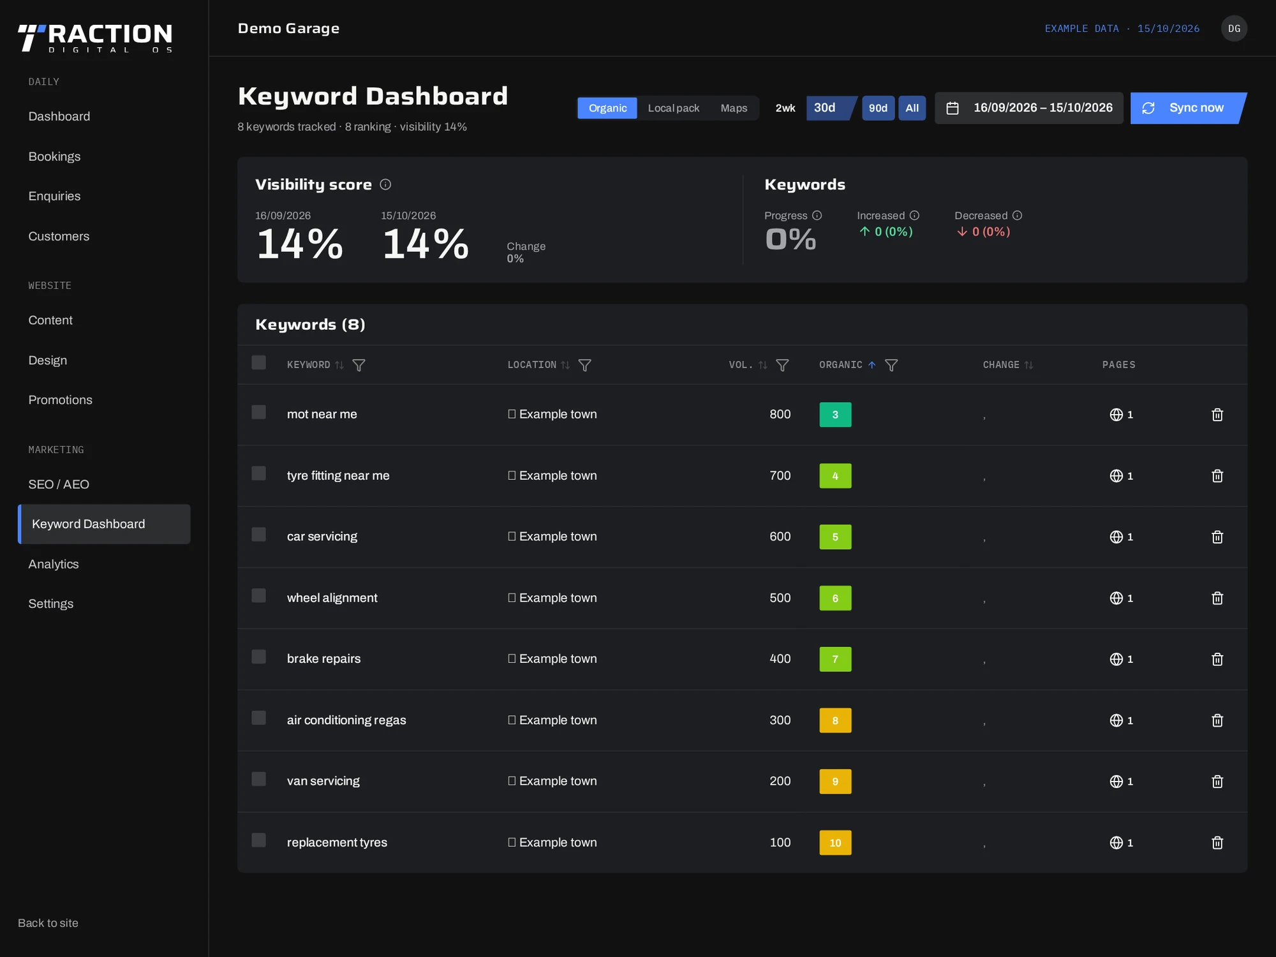Click the DG user avatar
1276x957 pixels.
point(1234,29)
